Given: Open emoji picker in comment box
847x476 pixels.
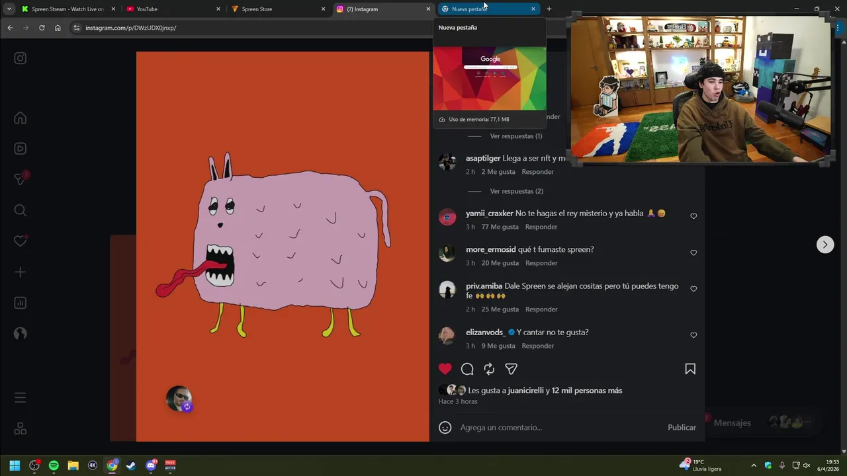Looking at the screenshot, I should pyautogui.click(x=445, y=428).
